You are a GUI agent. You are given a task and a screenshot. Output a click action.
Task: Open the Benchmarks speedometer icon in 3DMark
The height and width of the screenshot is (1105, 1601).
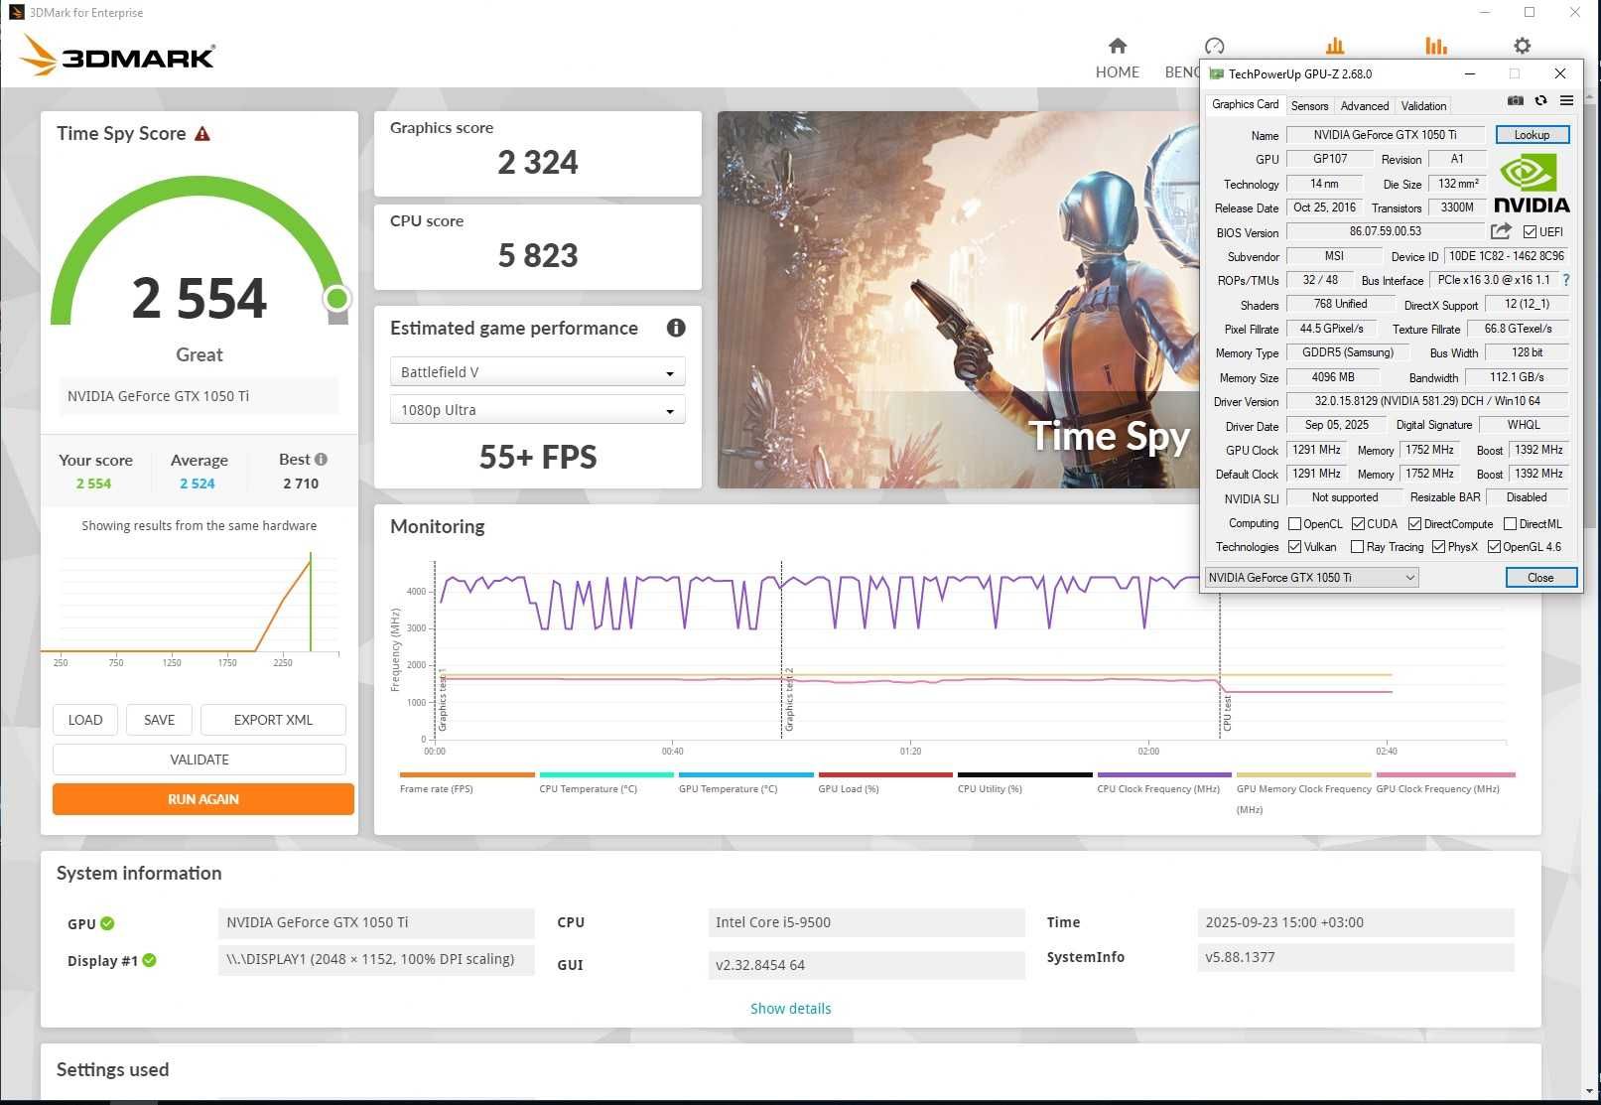(1214, 46)
